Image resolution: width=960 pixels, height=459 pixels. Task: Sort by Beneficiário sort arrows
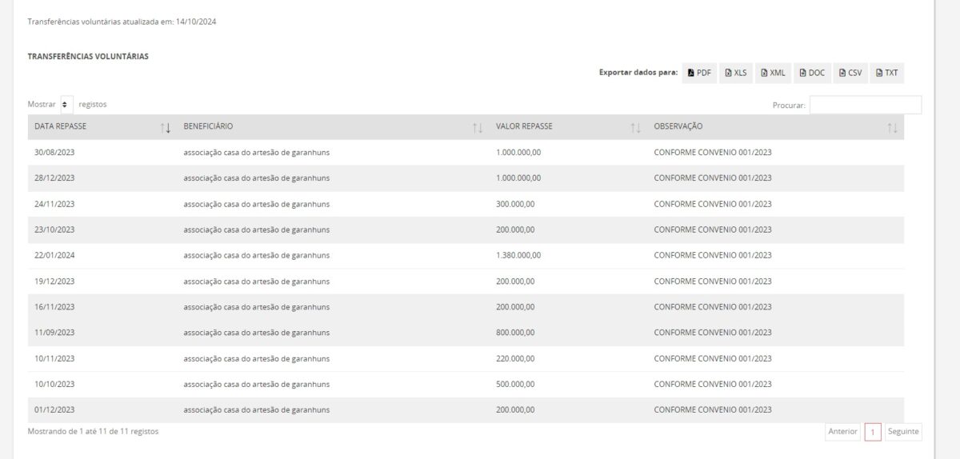(x=478, y=128)
